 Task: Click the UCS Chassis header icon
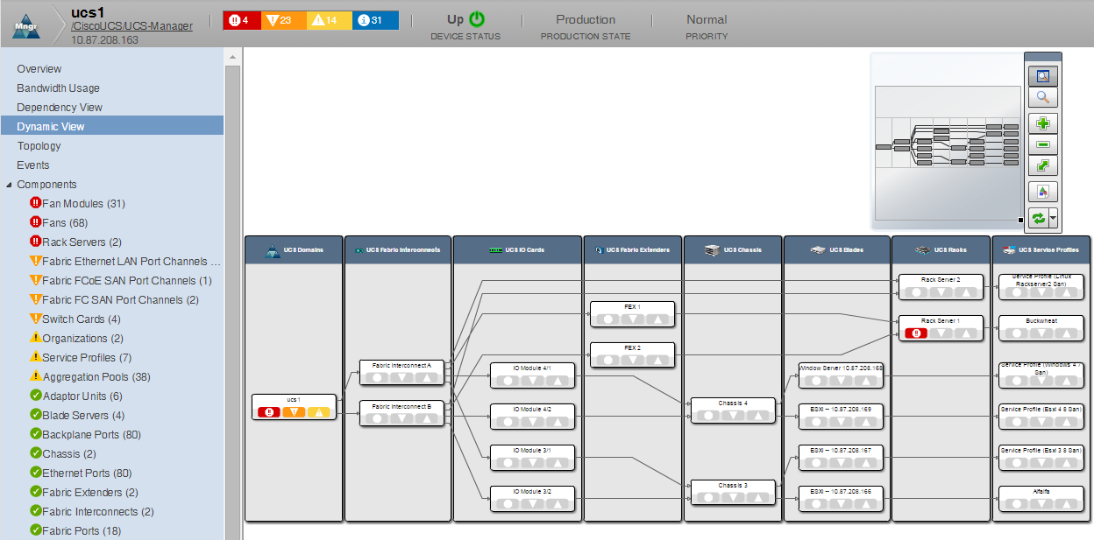click(711, 249)
